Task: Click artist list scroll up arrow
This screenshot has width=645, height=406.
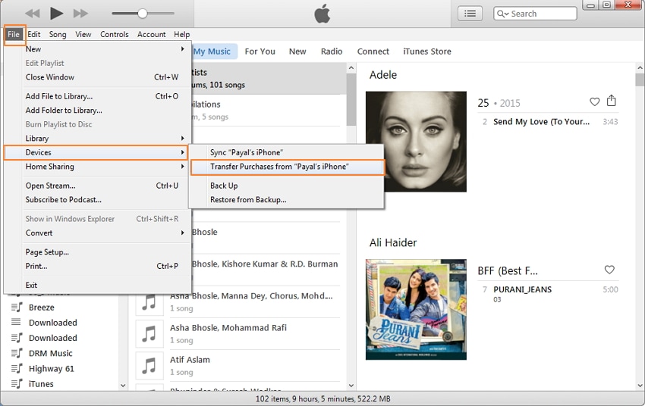Action: (x=351, y=67)
